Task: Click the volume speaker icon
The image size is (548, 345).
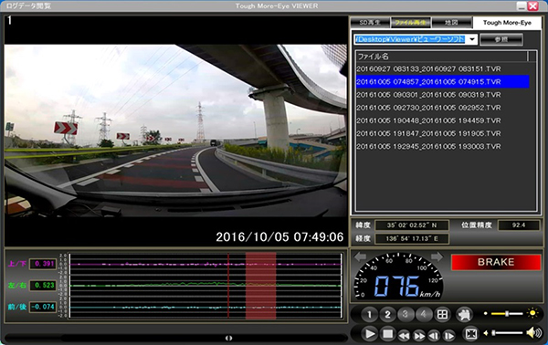Action: (533, 333)
